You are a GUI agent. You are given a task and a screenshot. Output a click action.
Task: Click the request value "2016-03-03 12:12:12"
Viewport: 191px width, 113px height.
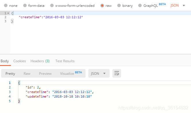coord(63,17)
